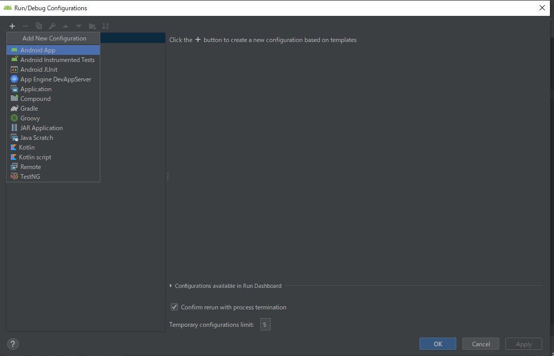Click the panel splitter drag handle
The height and width of the screenshot is (356, 554).
pos(167,176)
